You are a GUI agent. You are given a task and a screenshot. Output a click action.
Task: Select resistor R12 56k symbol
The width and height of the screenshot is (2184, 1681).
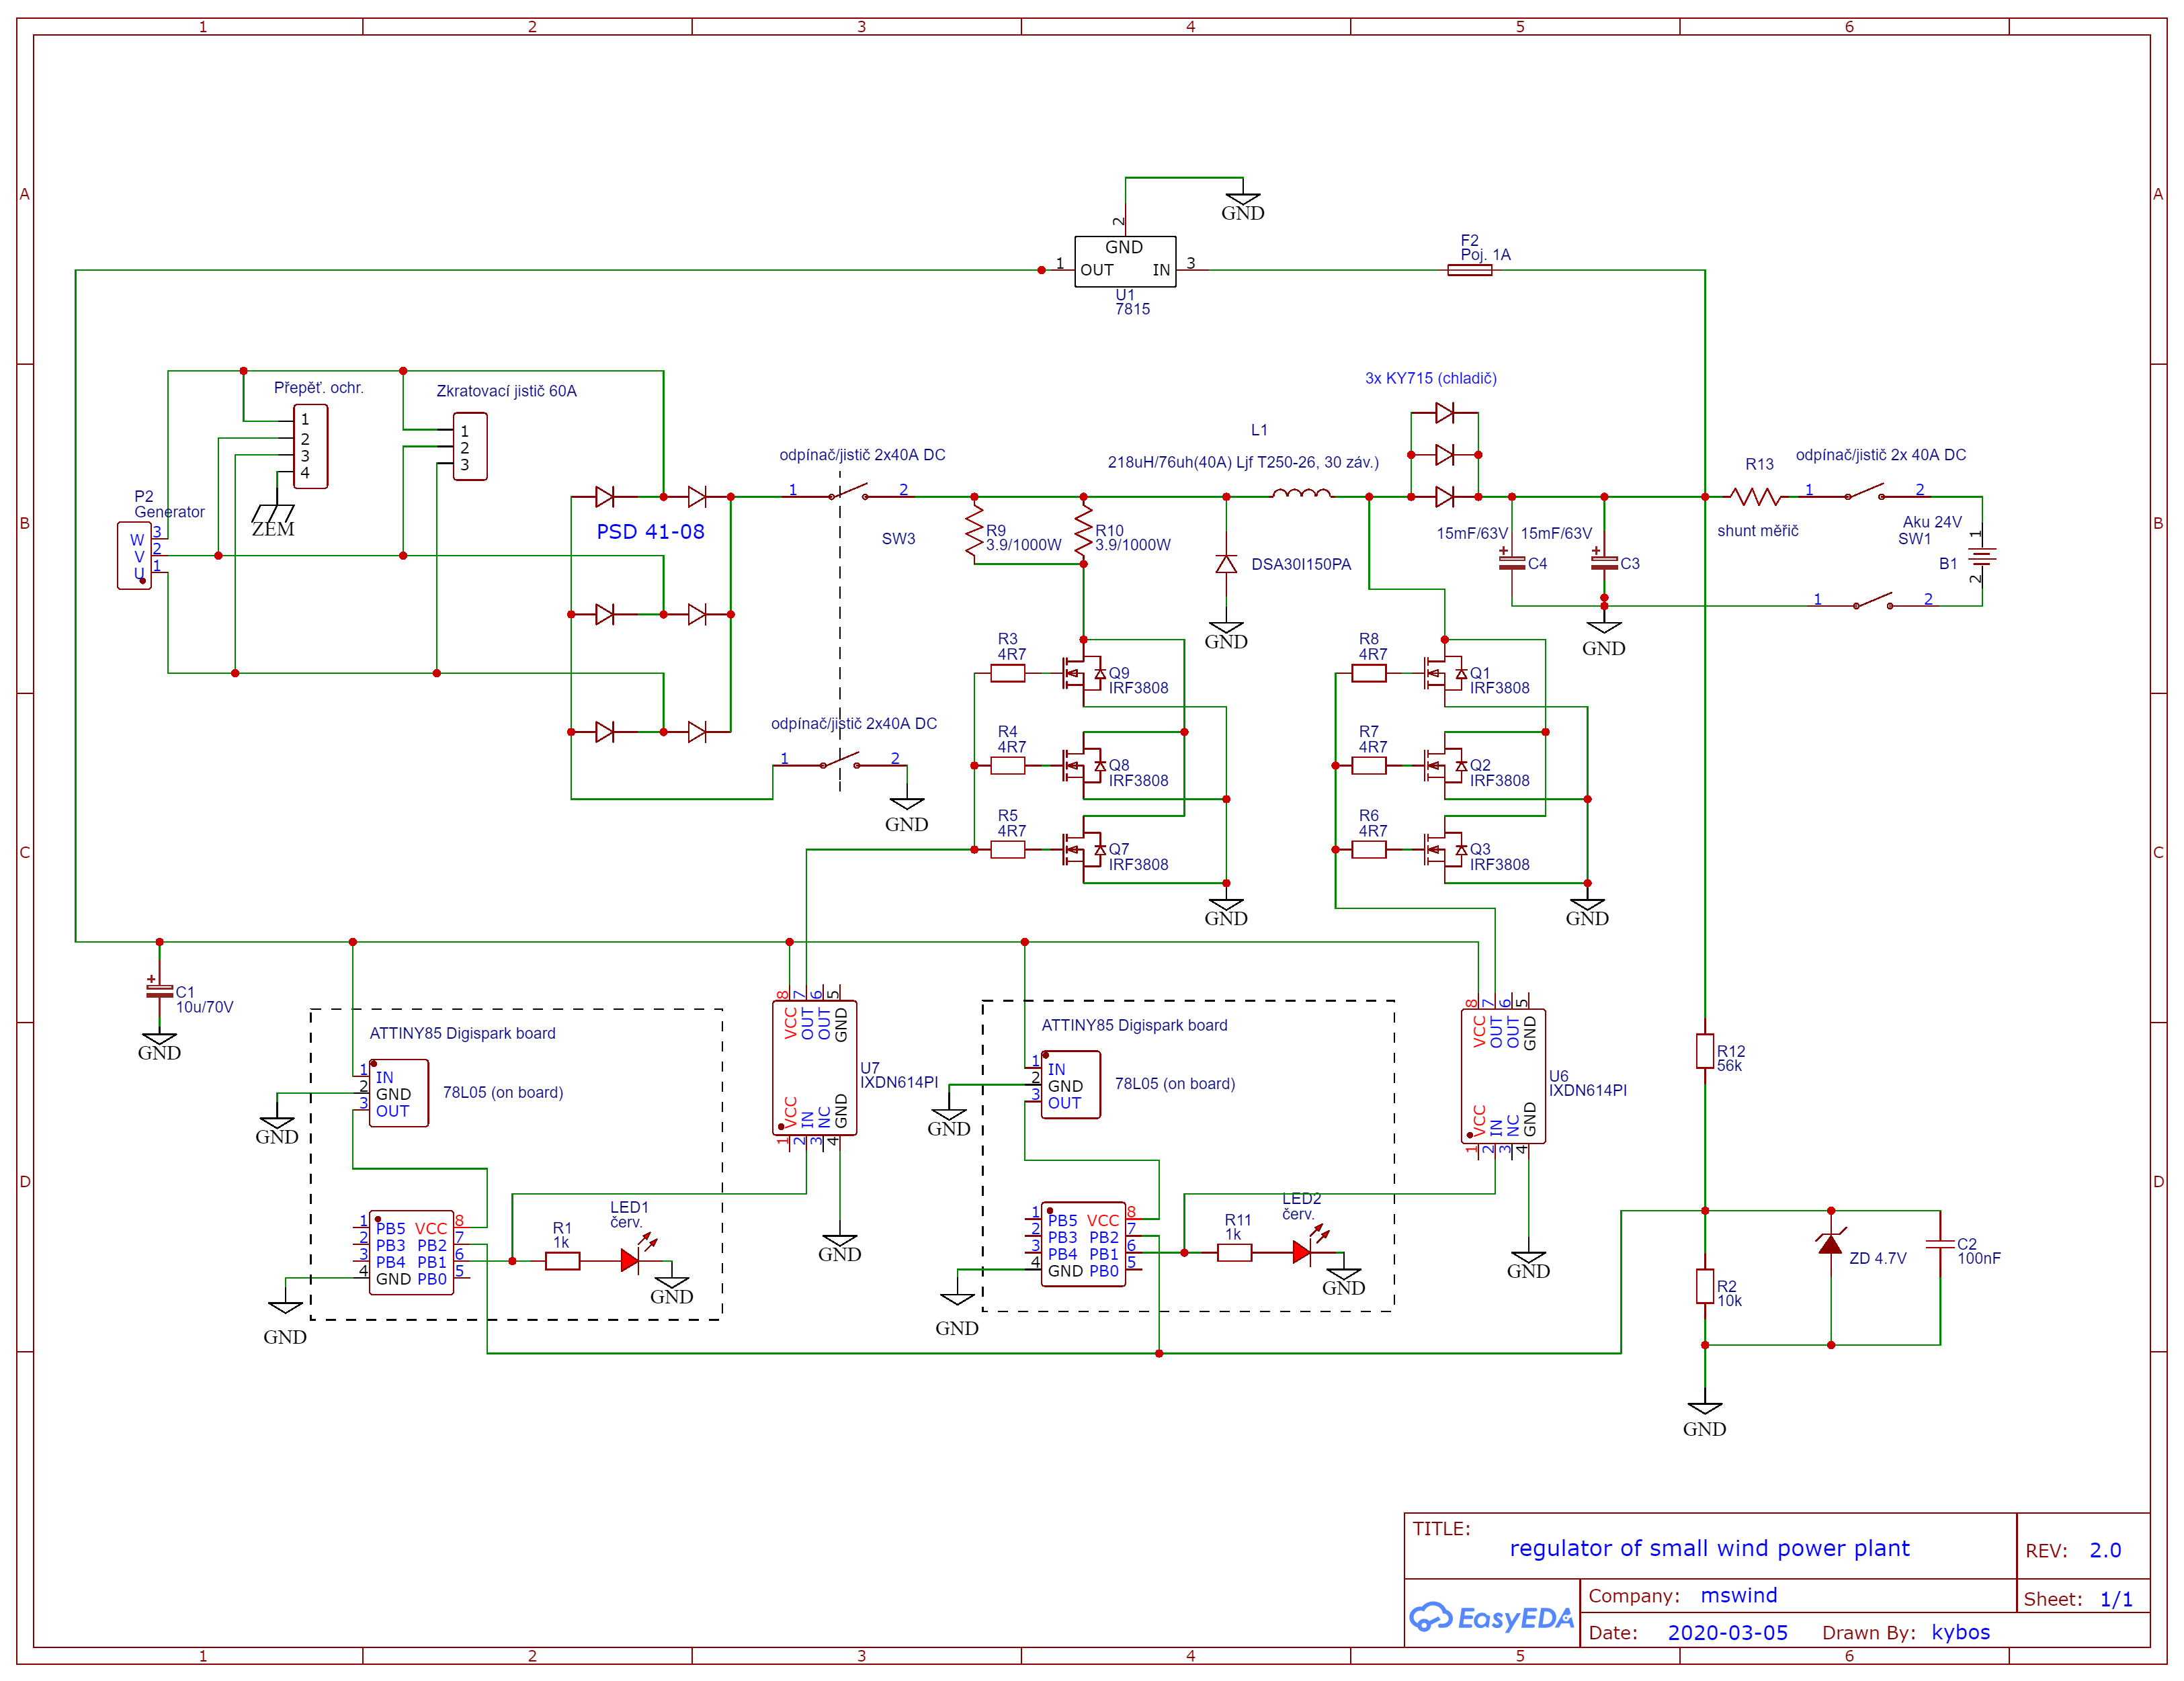point(1705,1051)
